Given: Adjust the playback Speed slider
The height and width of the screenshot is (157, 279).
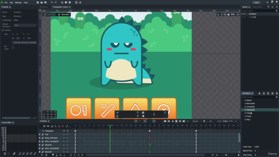Looking at the screenshot, I should click(x=204, y=121).
